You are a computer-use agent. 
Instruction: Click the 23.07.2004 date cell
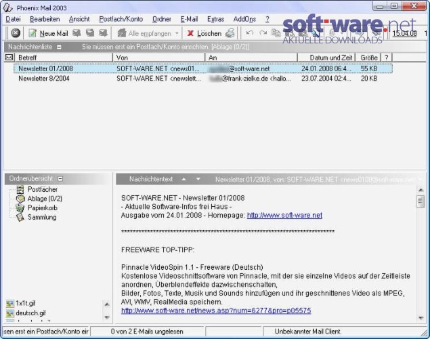[x=326, y=79]
